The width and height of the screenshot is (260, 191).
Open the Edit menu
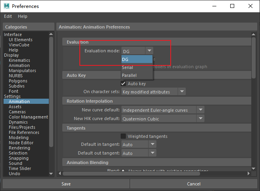tap(8, 16)
